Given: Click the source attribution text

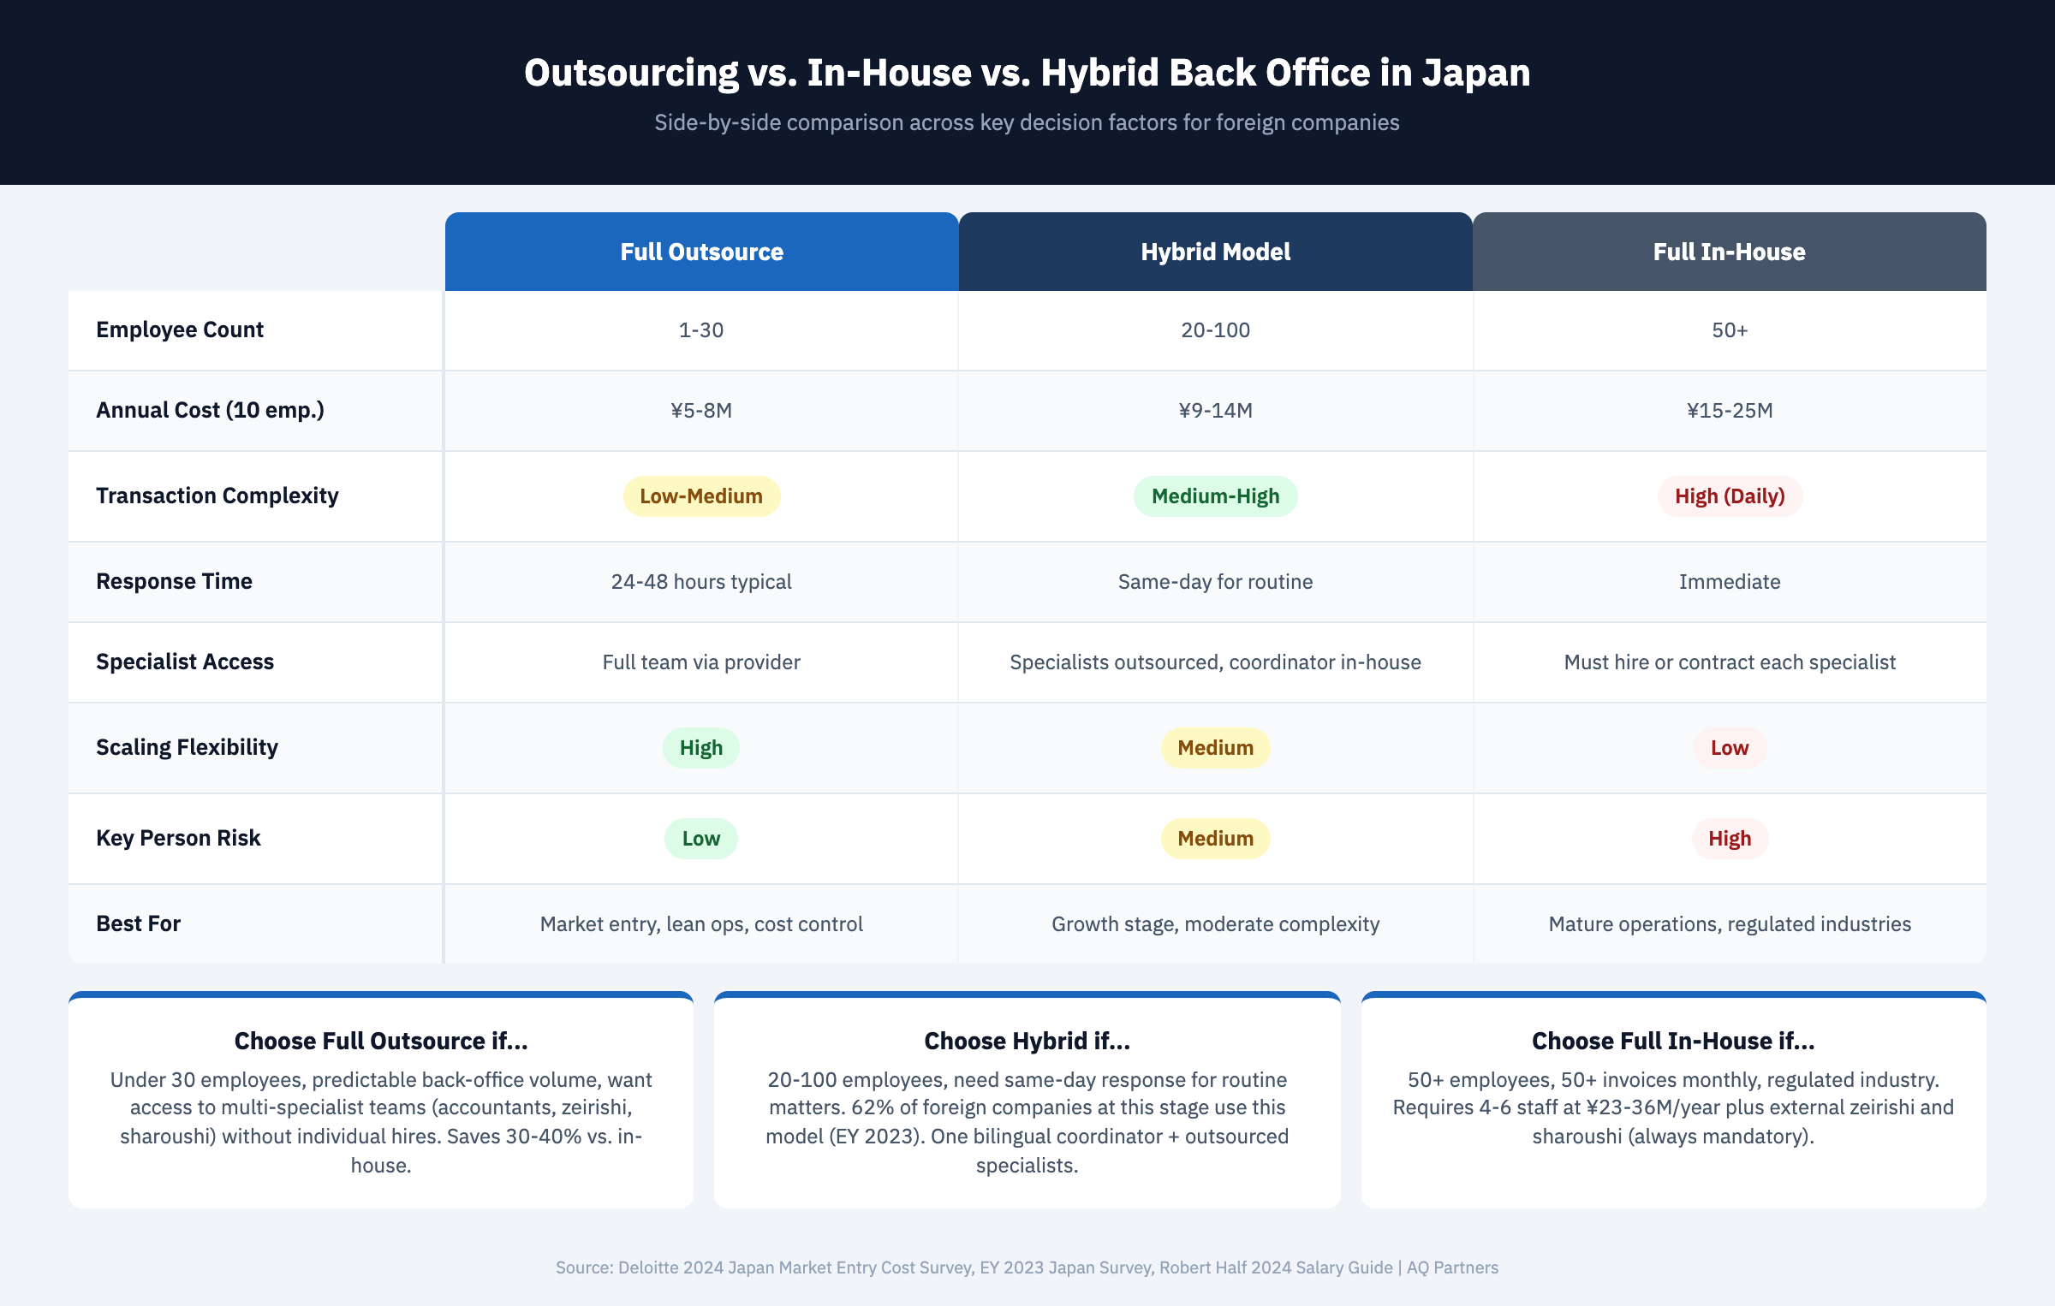Looking at the screenshot, I should (1027, 1268).
